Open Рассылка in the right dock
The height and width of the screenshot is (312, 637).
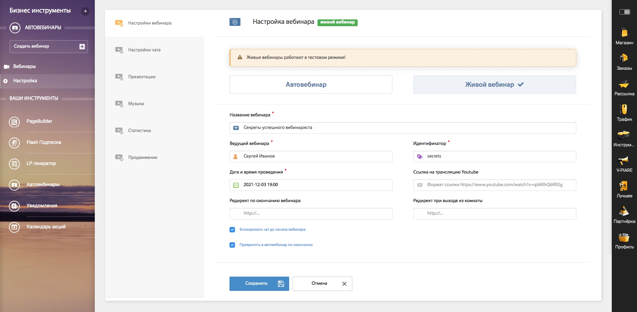624,87
